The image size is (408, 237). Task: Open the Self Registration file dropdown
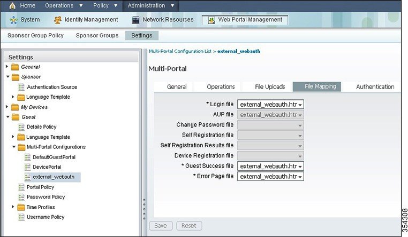(270, 136)
